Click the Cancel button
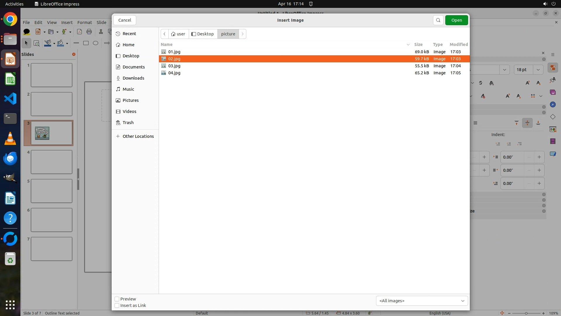The height and width of the screenshot is (316, 561). click(125, 20)
